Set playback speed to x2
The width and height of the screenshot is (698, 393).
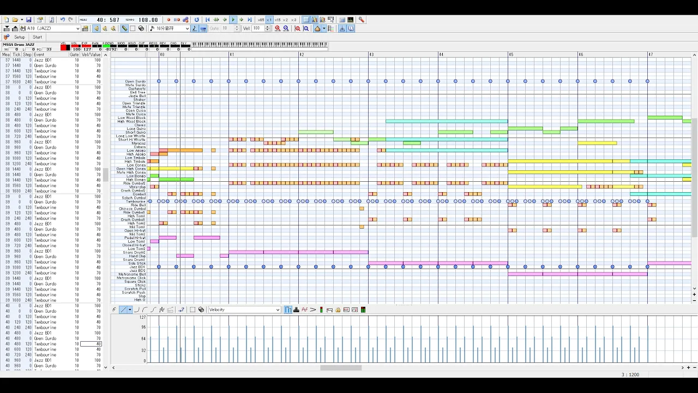pyautogui.click(x=286, y=20)
